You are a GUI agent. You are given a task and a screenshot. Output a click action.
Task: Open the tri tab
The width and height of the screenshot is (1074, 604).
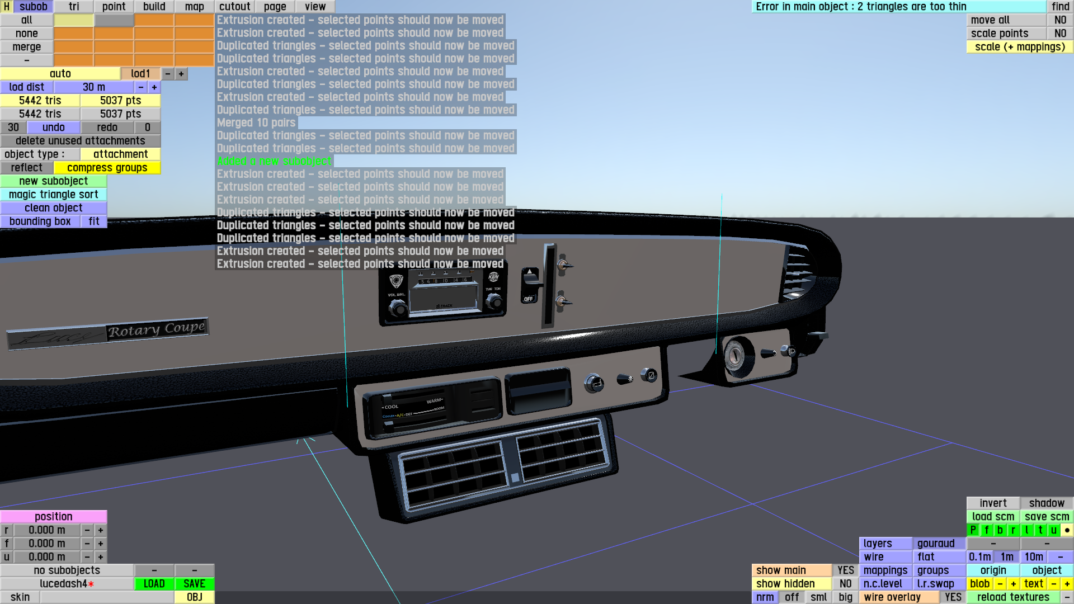[74, 7]
